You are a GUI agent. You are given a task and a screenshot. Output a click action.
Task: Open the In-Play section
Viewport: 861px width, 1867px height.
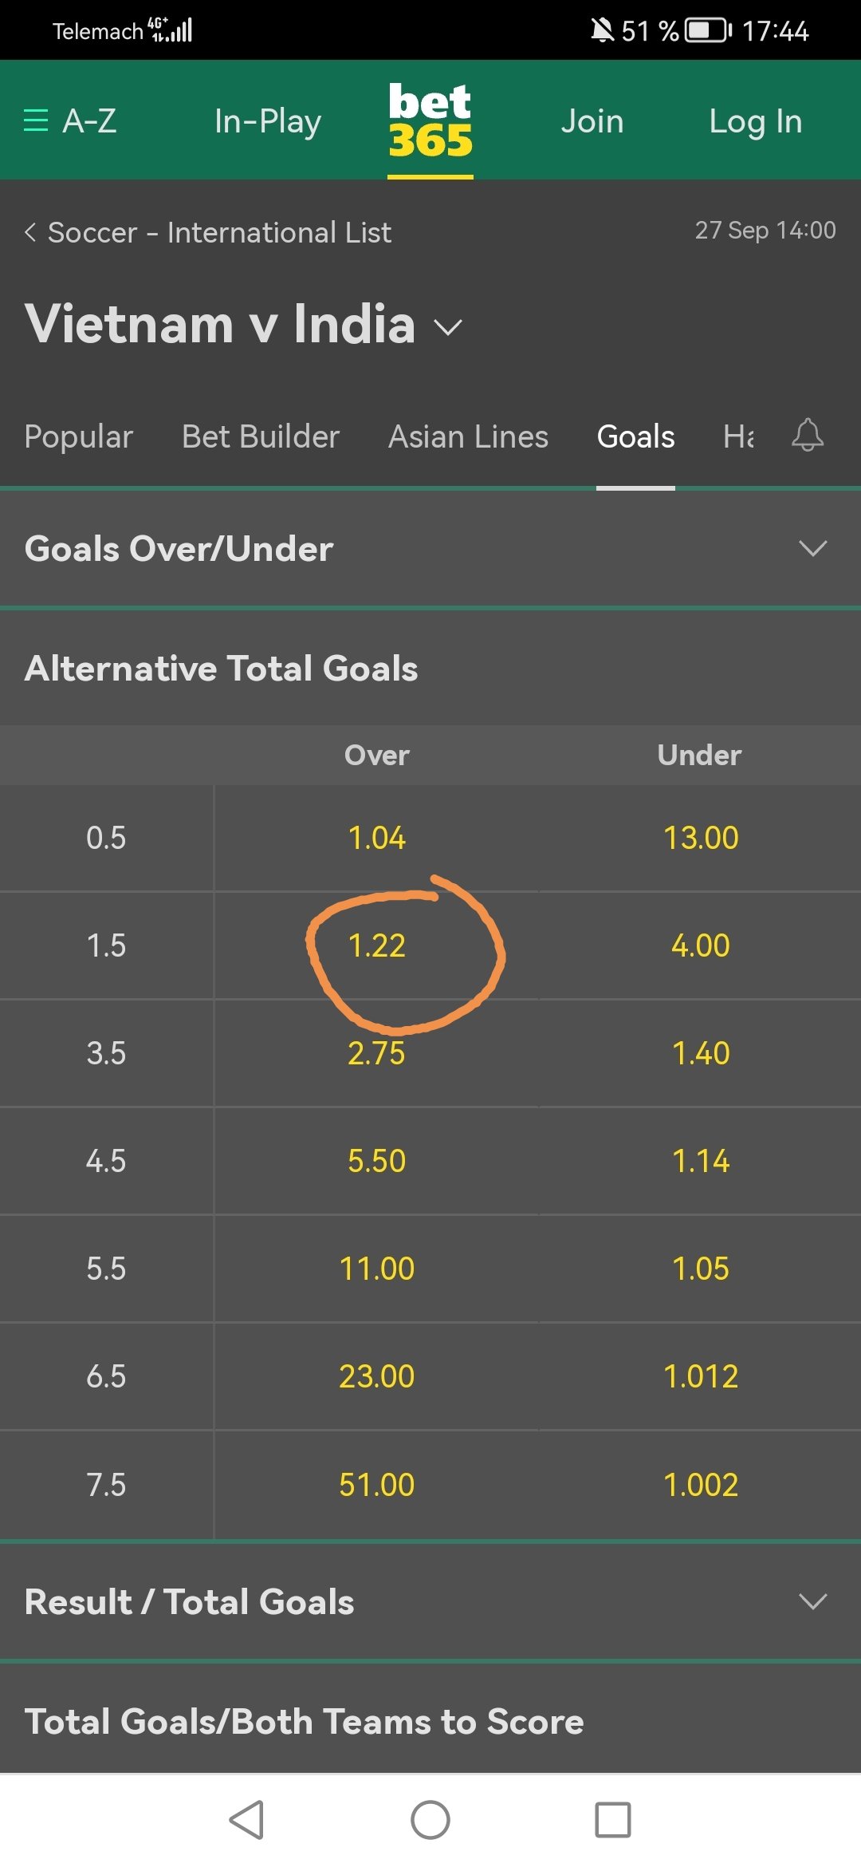(x=268, y=121)
